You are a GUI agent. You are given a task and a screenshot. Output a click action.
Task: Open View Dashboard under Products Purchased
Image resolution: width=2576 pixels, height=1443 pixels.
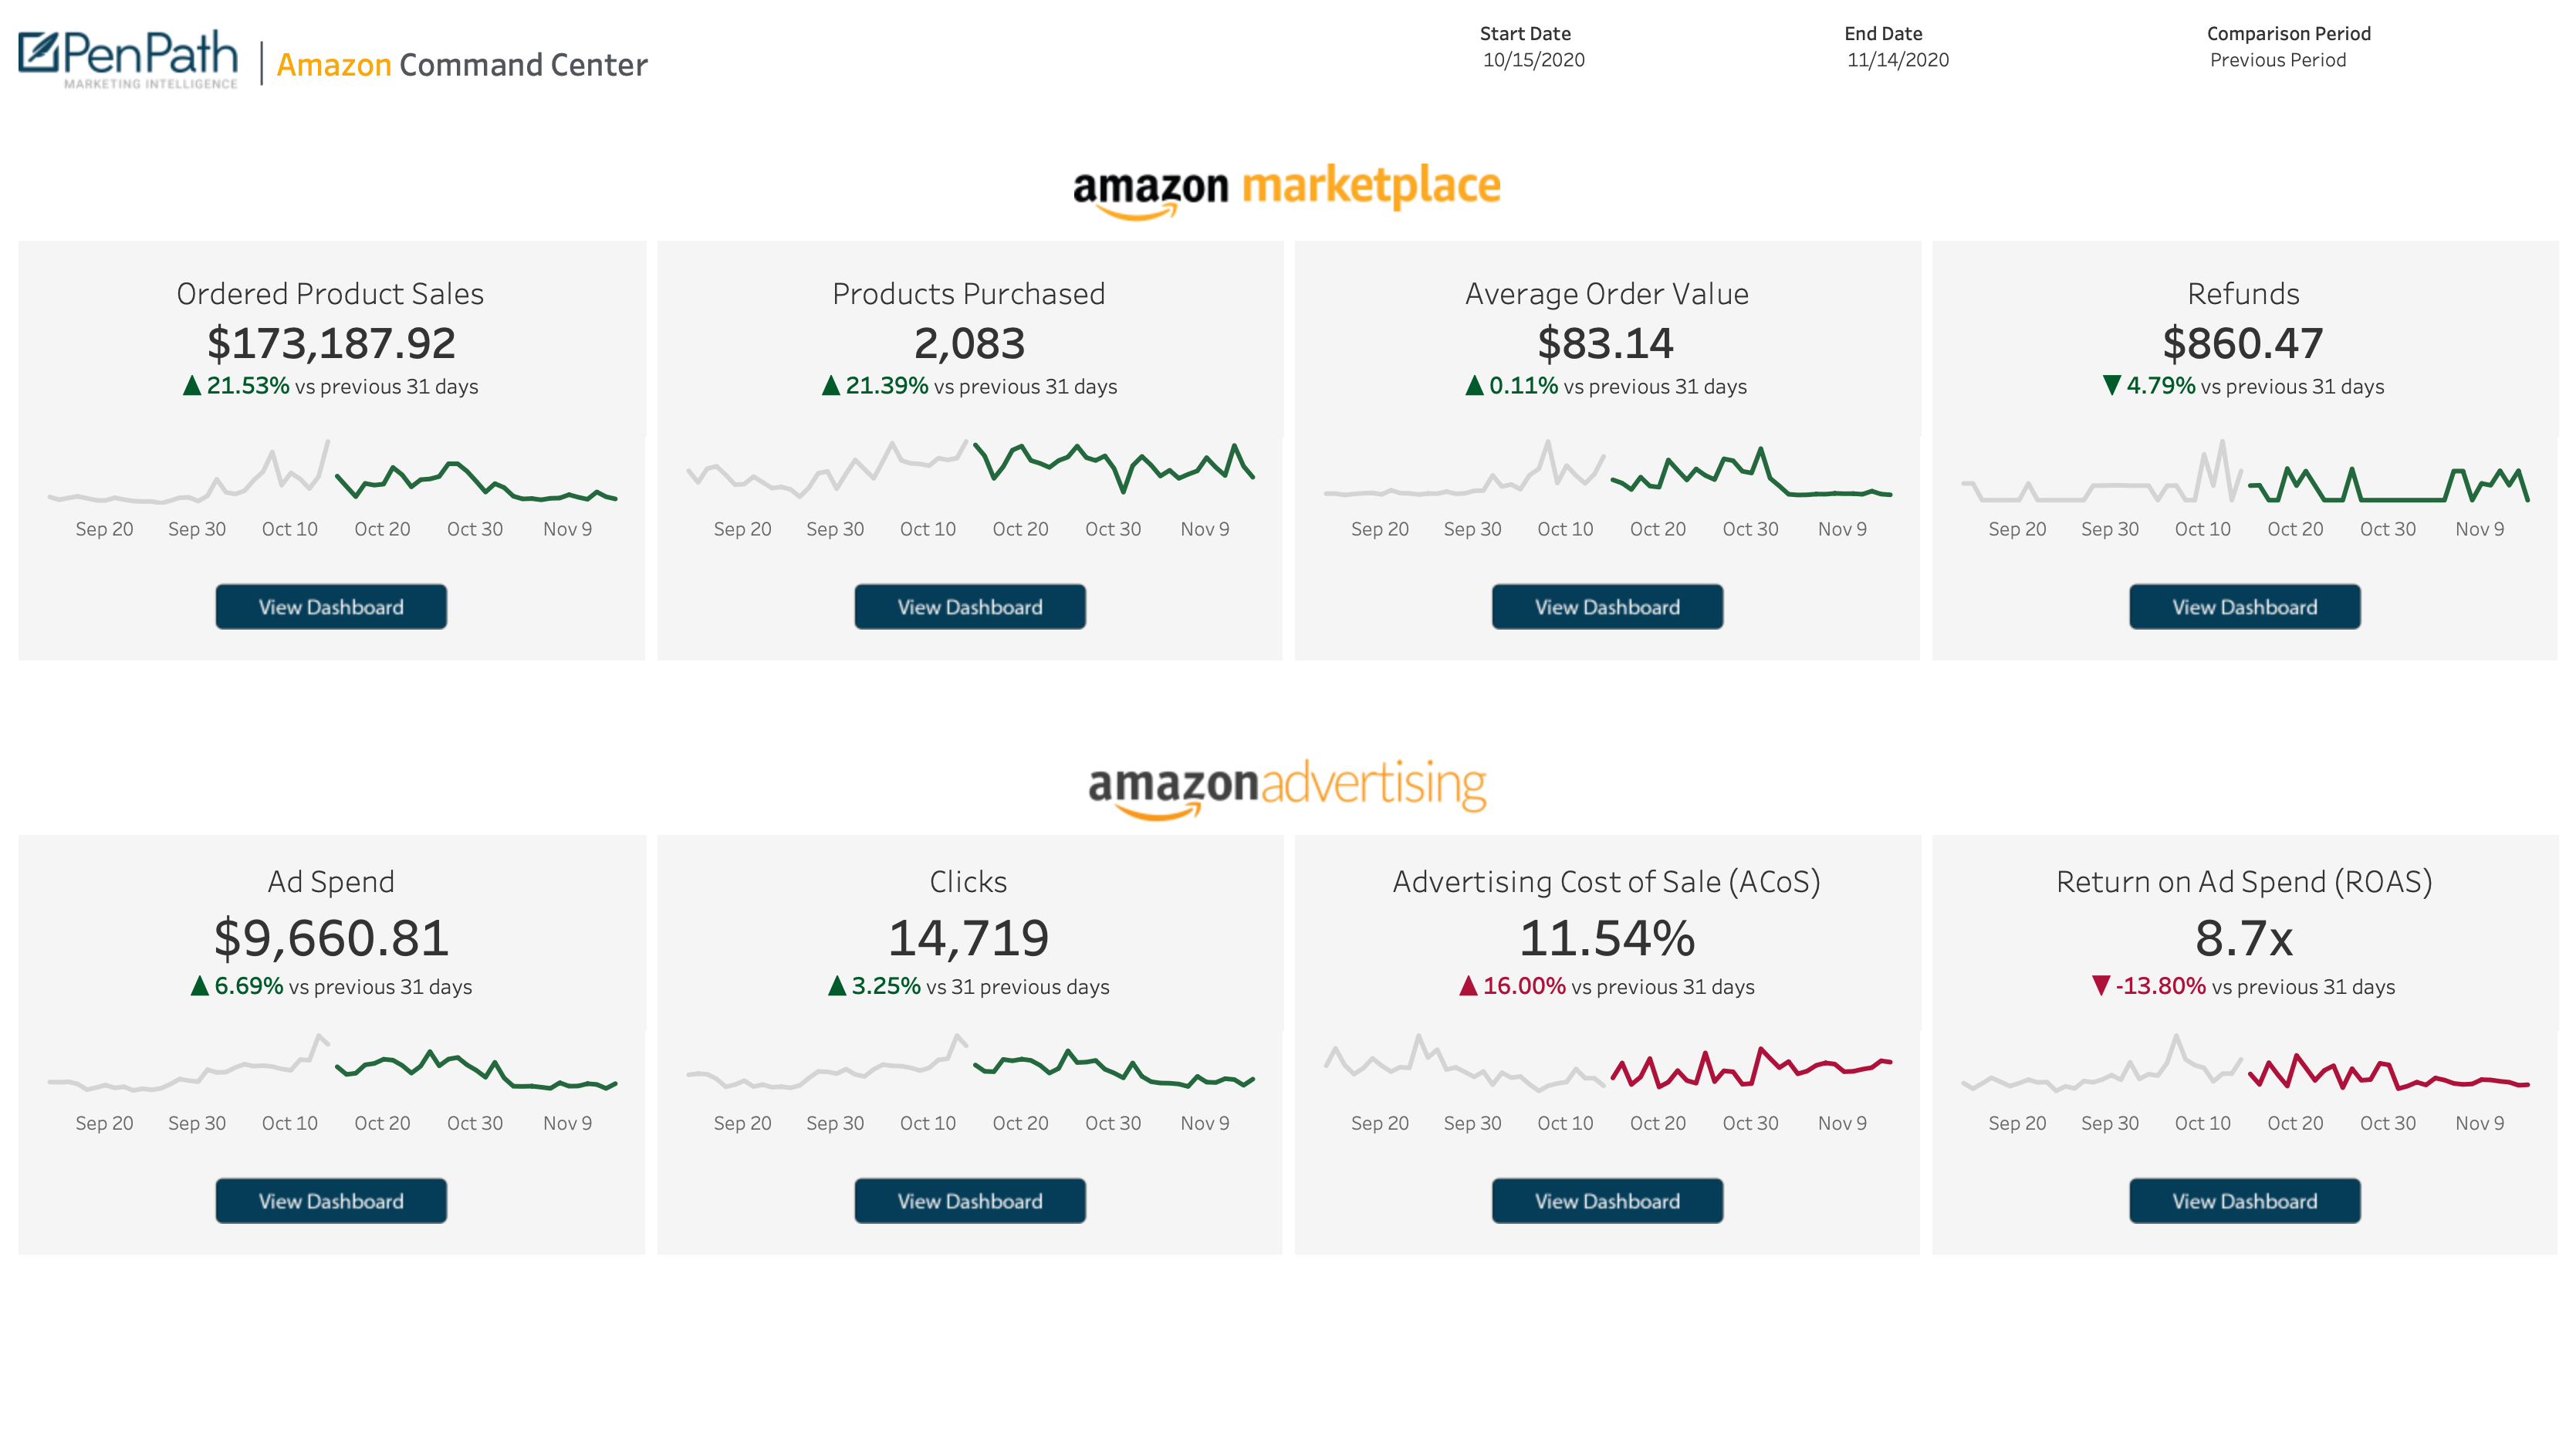[x=969, y=607]
